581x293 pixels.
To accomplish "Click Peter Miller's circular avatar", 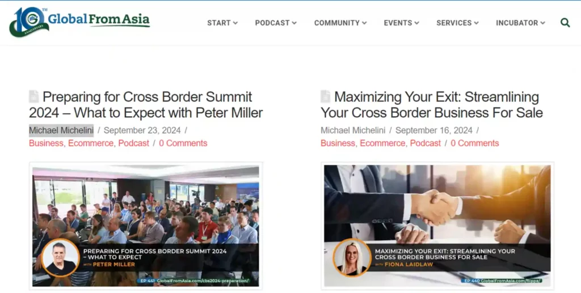I will [60, 258].
